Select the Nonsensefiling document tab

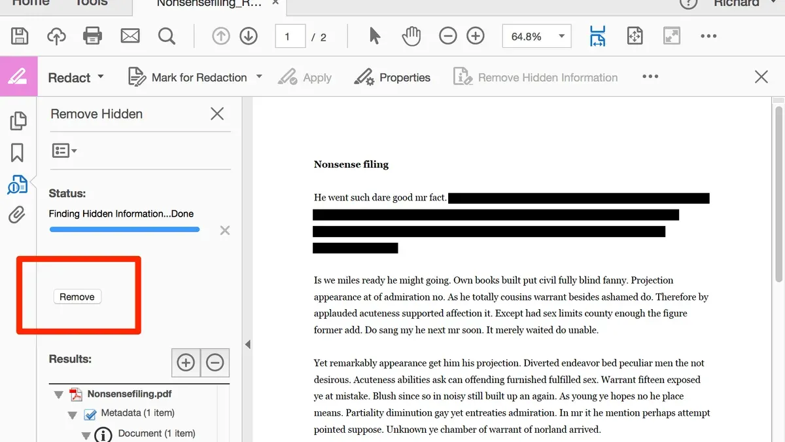point(209,5)
